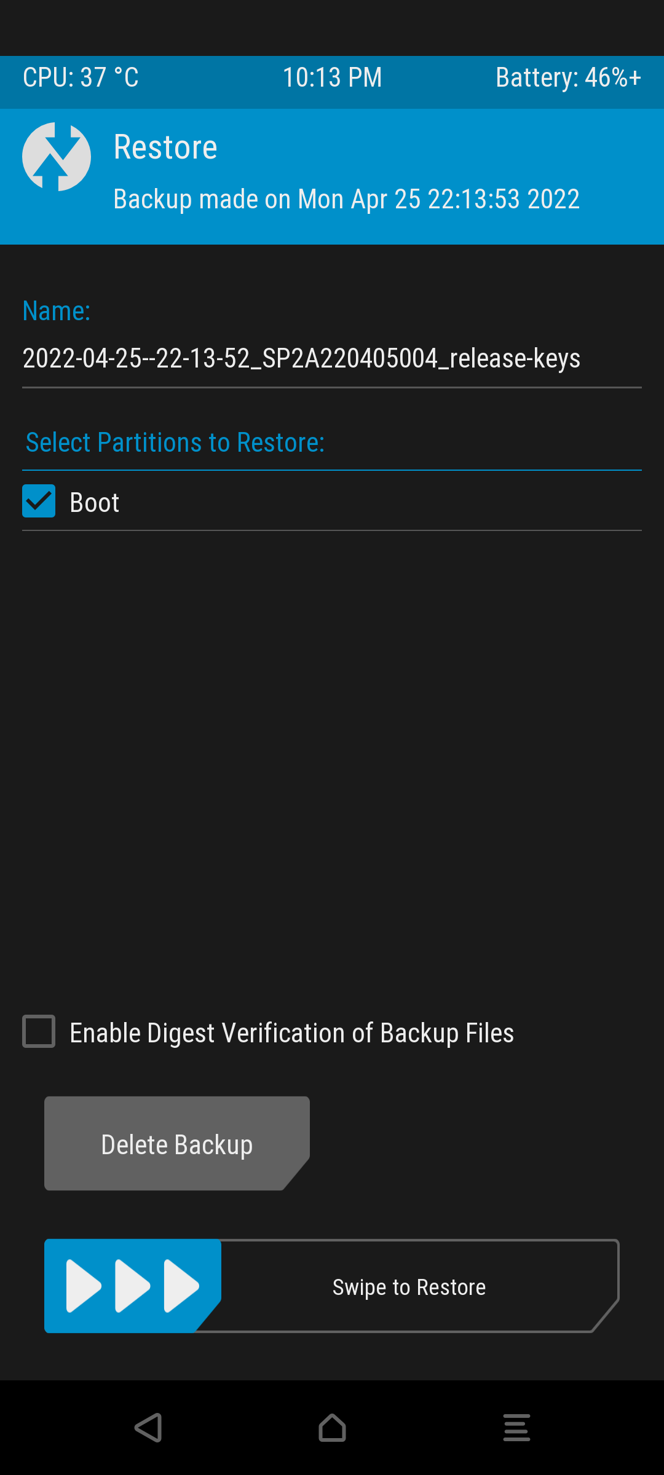Screen dimensions: 664x1475
Task: Click the TWRP logo icon
Action: [57, 157]
